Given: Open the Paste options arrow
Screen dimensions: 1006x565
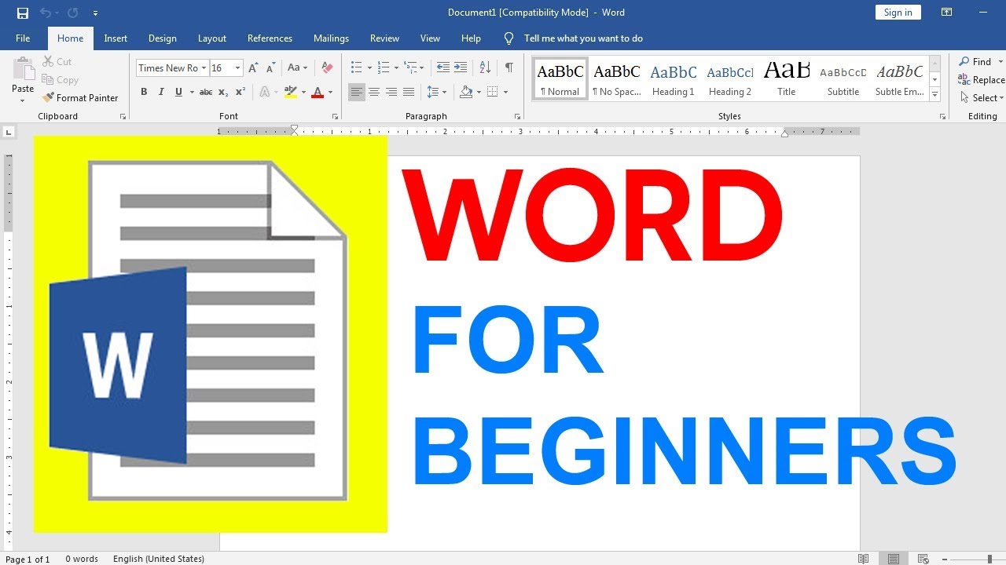Looking at the screenshot, I should (23, 100).
